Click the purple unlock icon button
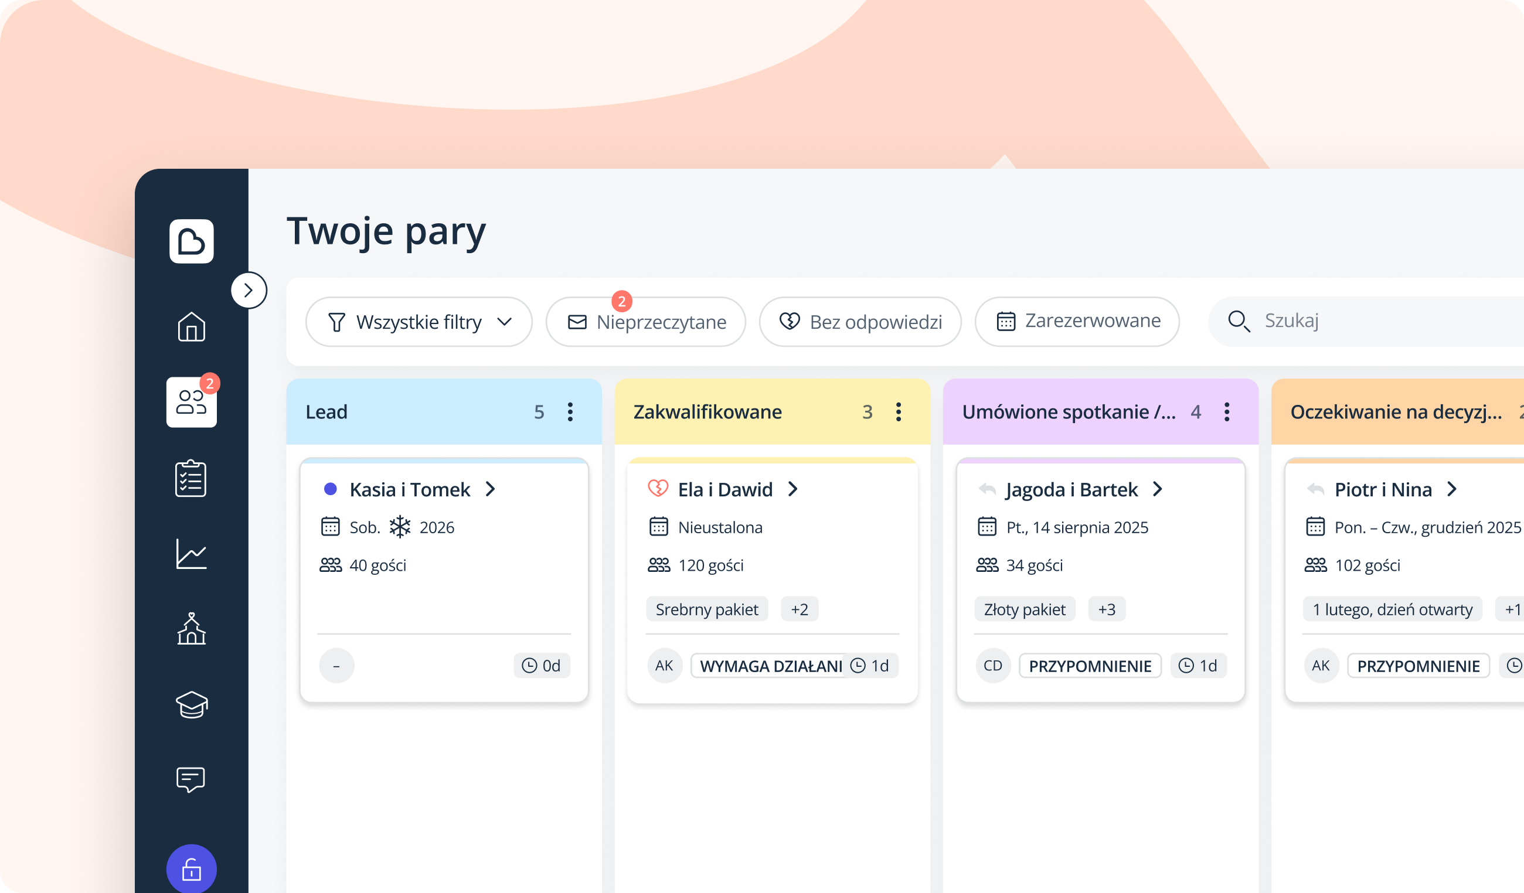The height and width of the screenshot is (893, 1524). click(x=191, y=870)
